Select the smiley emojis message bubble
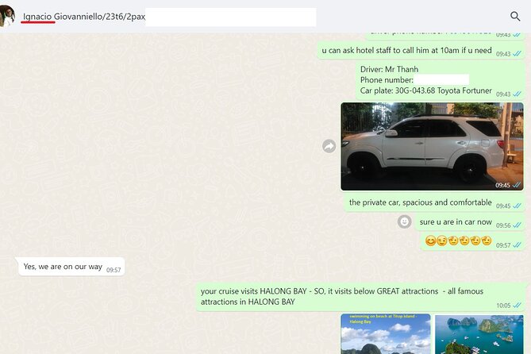Viewport: 531px width, 354px height. [459, 241]
